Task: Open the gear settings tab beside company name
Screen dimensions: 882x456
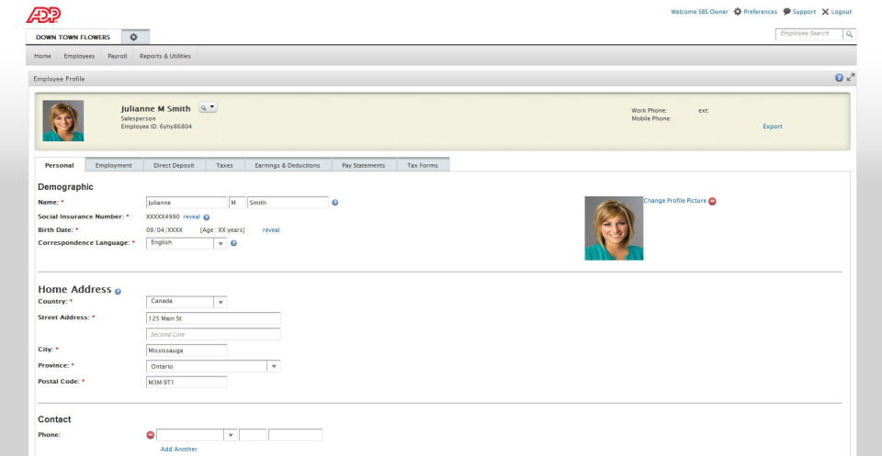Action: point(133,37)
